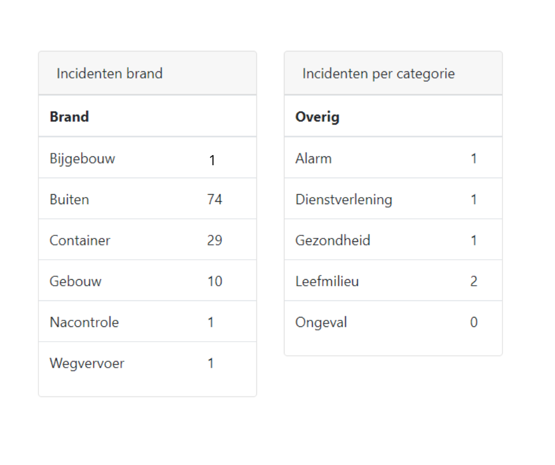Click the bold Overig column heading
Screen dimensions: 555x465
pyautogui.click(x=318, y=117)
